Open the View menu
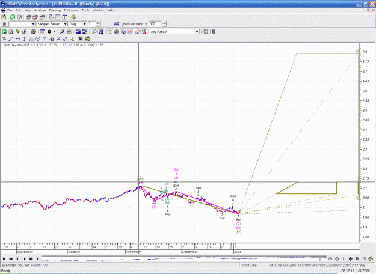The width and height of the screenshot is (376, 274). [x=28, y=10]
